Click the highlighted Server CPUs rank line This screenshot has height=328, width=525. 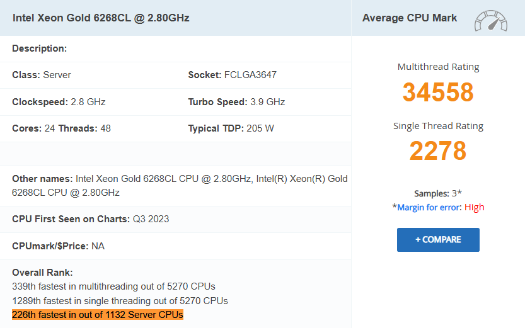pos(98,315)
